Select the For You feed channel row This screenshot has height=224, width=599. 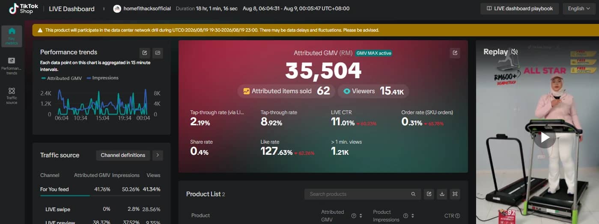[x=100, y=189]
